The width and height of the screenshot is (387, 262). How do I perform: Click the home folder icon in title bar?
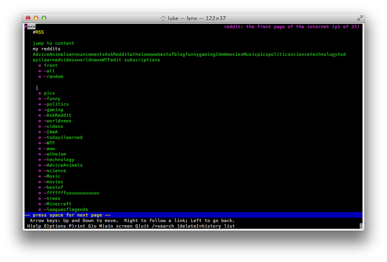[163, 18]
